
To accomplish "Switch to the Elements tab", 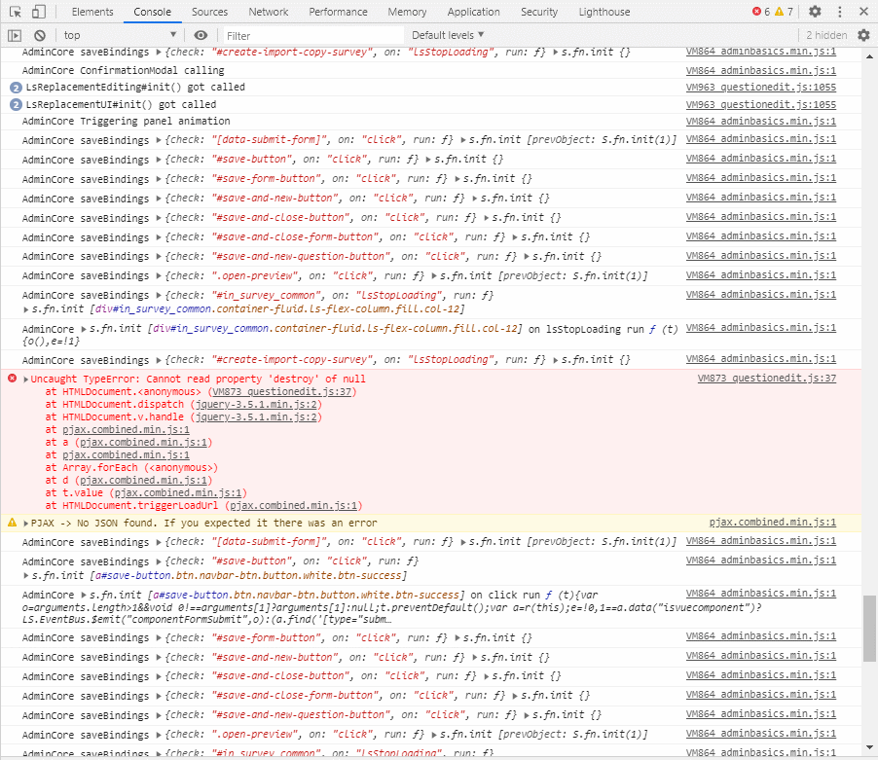I will pos(92,12).
